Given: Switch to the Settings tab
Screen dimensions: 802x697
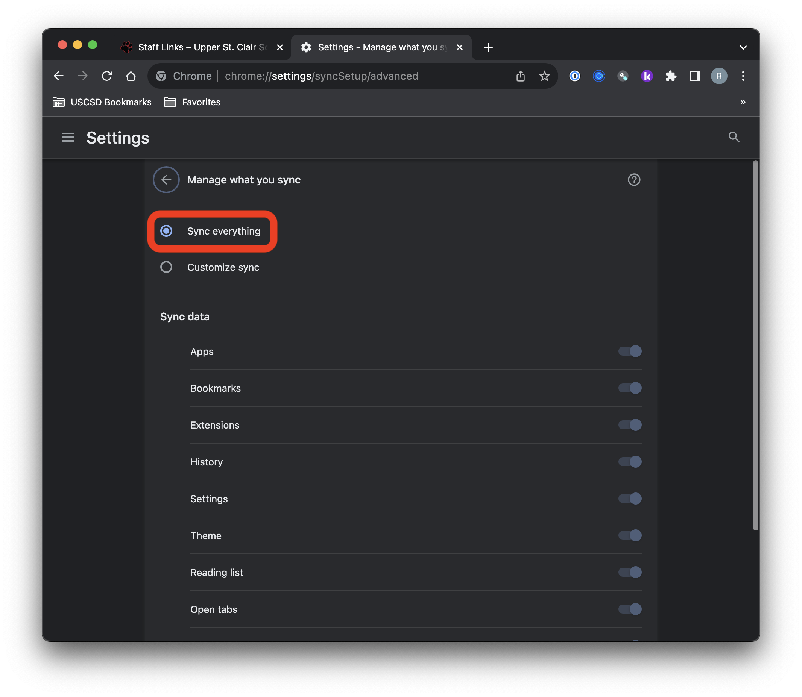Looking at the screenshot, I should 381,47.
